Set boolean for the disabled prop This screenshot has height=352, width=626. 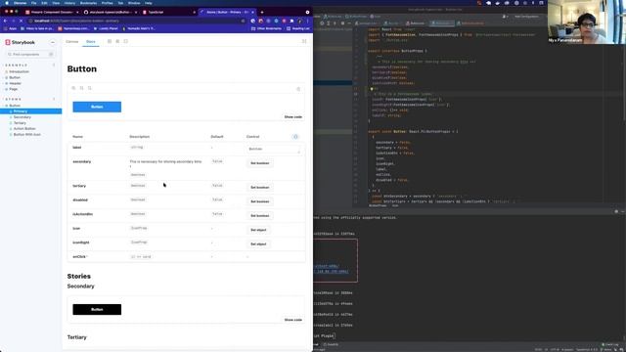[260, 201]
